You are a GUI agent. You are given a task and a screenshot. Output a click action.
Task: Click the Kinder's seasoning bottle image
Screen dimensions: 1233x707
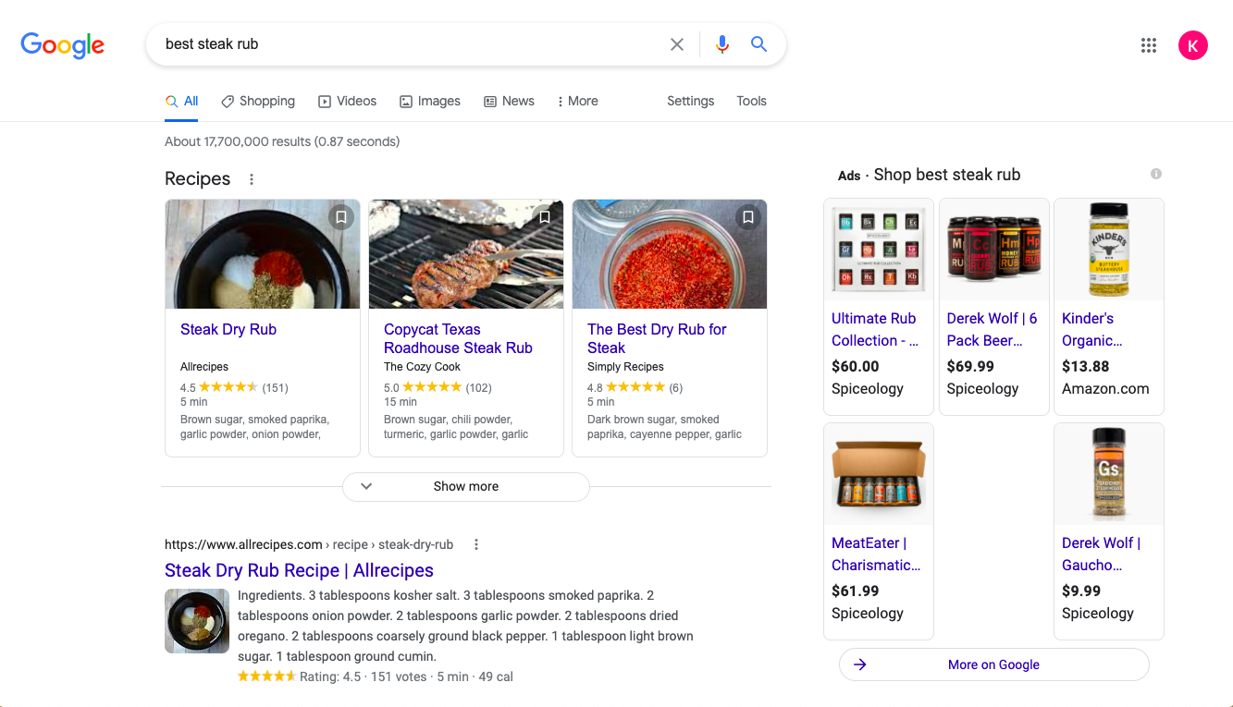(1109, 250)
